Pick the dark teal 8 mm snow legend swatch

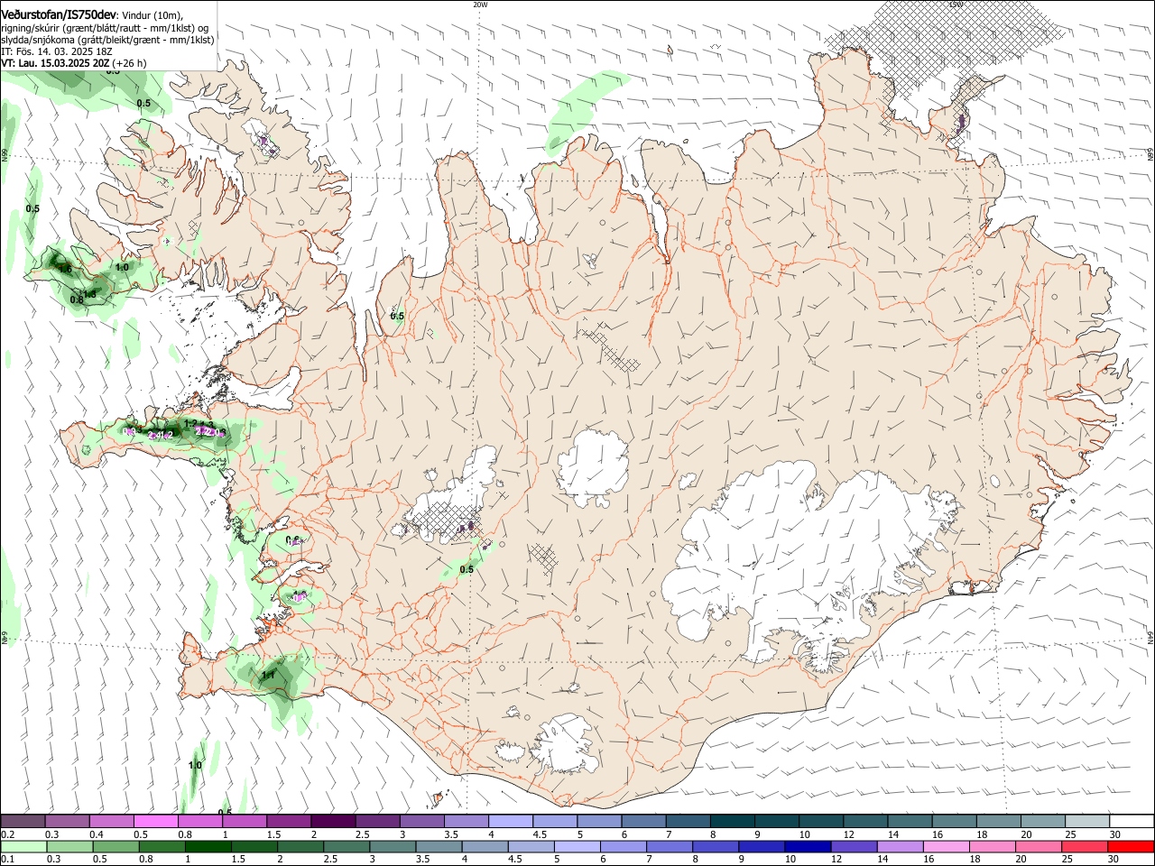pyautogui.click(x=733, y=821)
